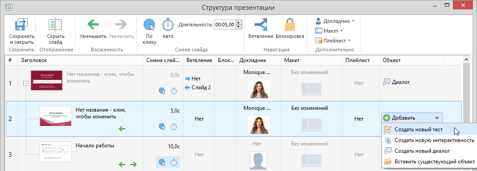Click green left arrow under Начало работы

coord(122,165)
